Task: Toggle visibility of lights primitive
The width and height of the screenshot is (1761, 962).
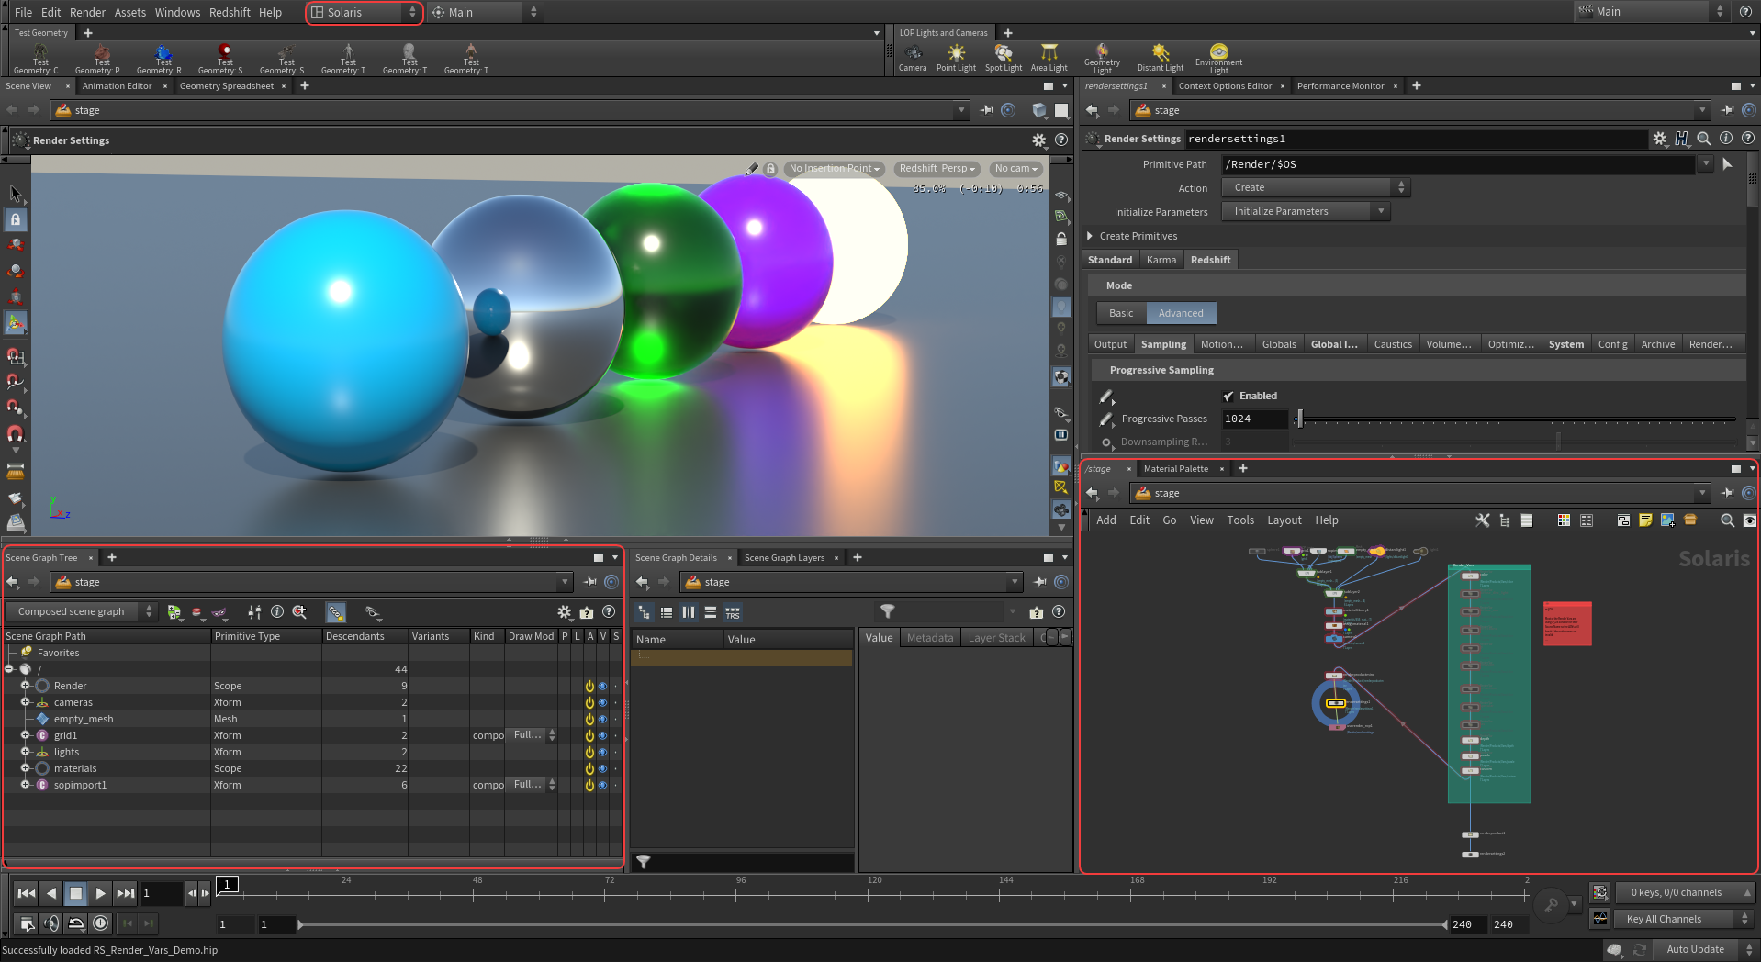Action: pyautogui.click(x=602, y=753)
